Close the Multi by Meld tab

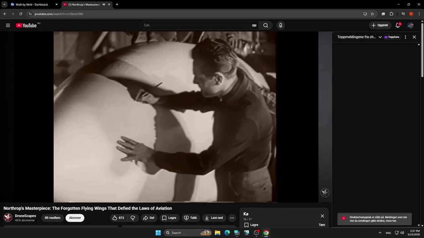[56, 5]
